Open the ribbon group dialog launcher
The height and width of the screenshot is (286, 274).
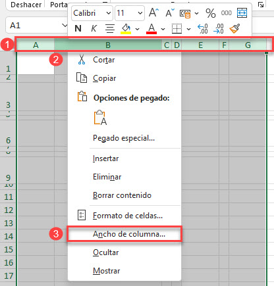(261, 5)
